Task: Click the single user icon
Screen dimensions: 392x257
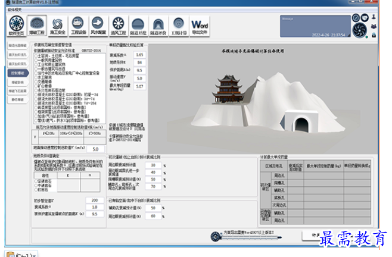Action: tap(374, 17)
